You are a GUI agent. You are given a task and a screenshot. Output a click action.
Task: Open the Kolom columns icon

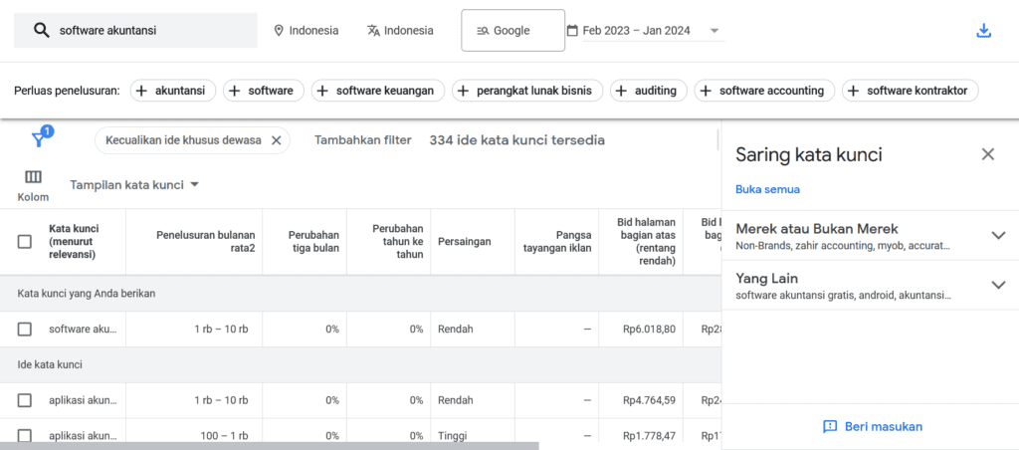point(33,177)
